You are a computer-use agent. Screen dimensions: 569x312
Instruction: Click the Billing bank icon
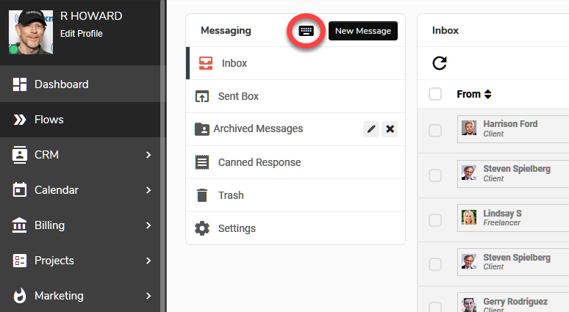pyautogui.click(x=20, y=225)
